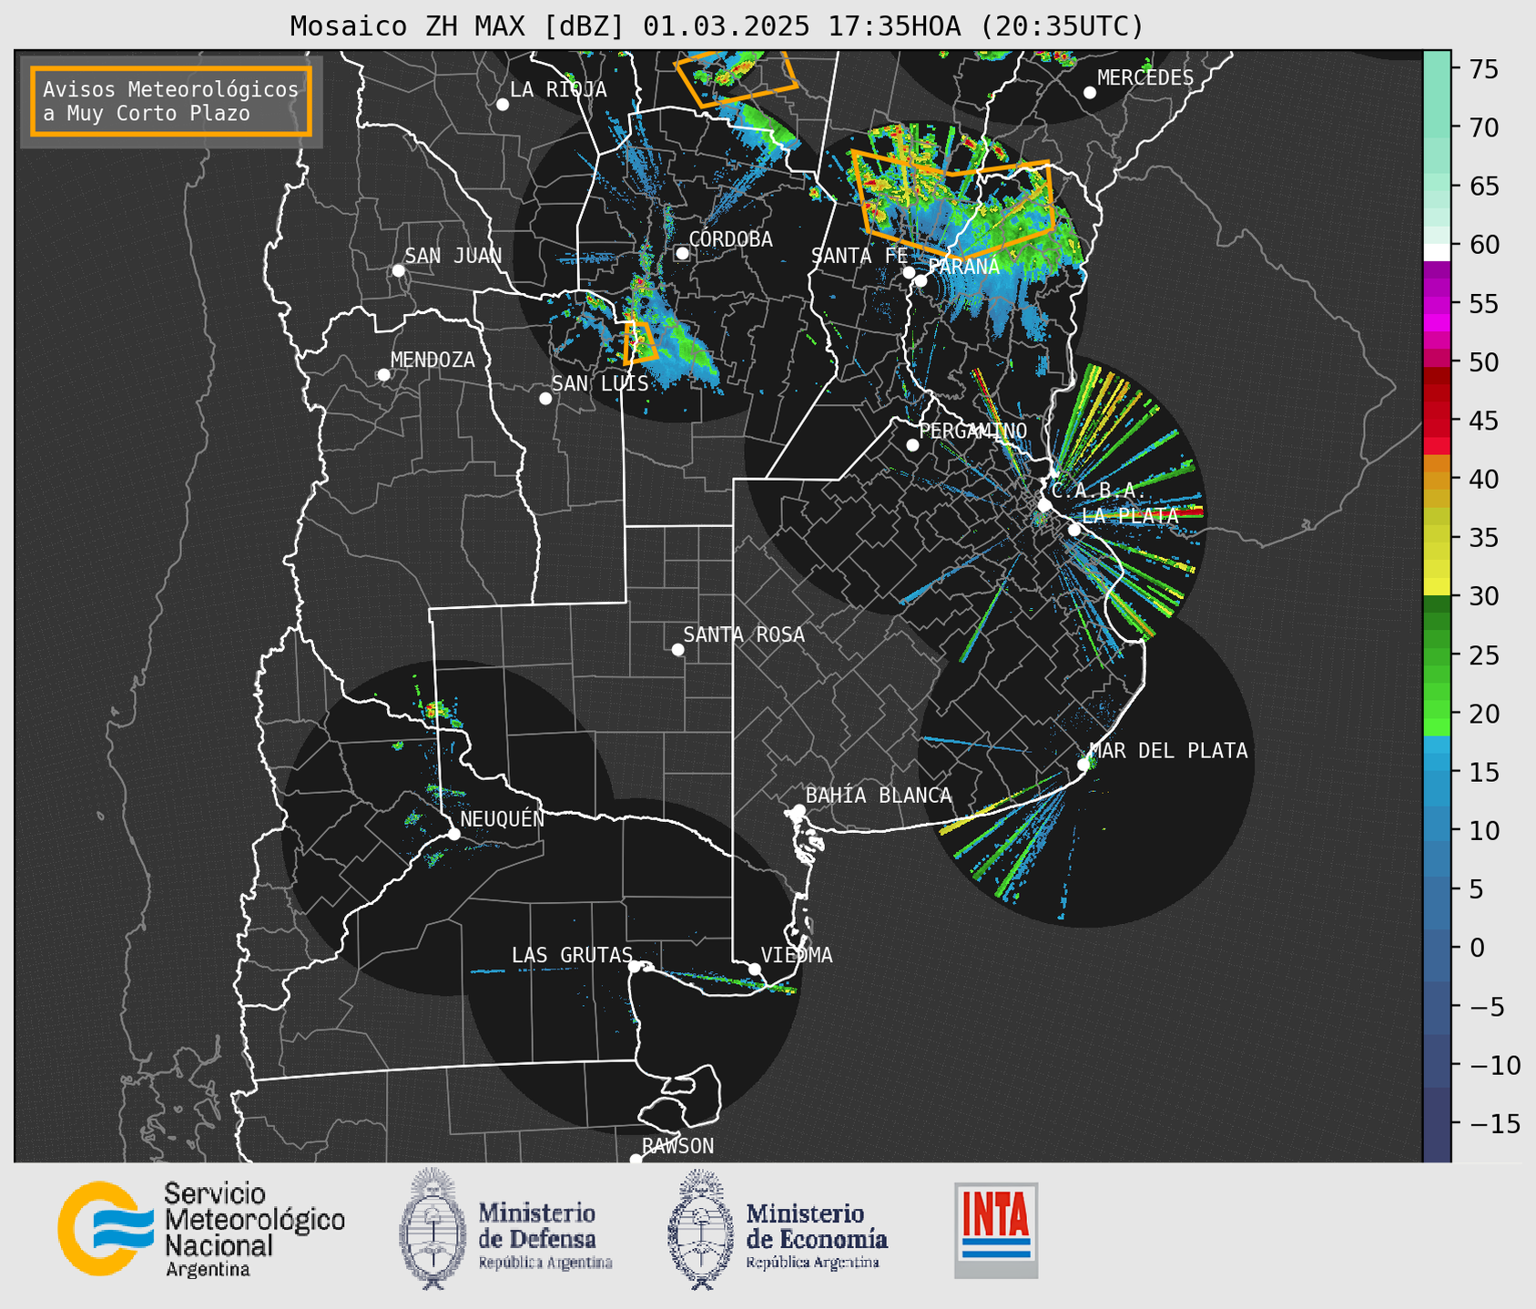Click the orange warning polygon north of Córdoba
The height and width of the screenshot is (1309, 1536).
click(x=736, y=78)
